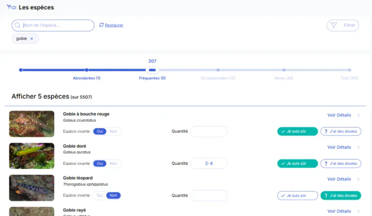Screen dimensions: 372x216
Task: Set Gobie léopard living to Oui
Action: pos(99,195)
